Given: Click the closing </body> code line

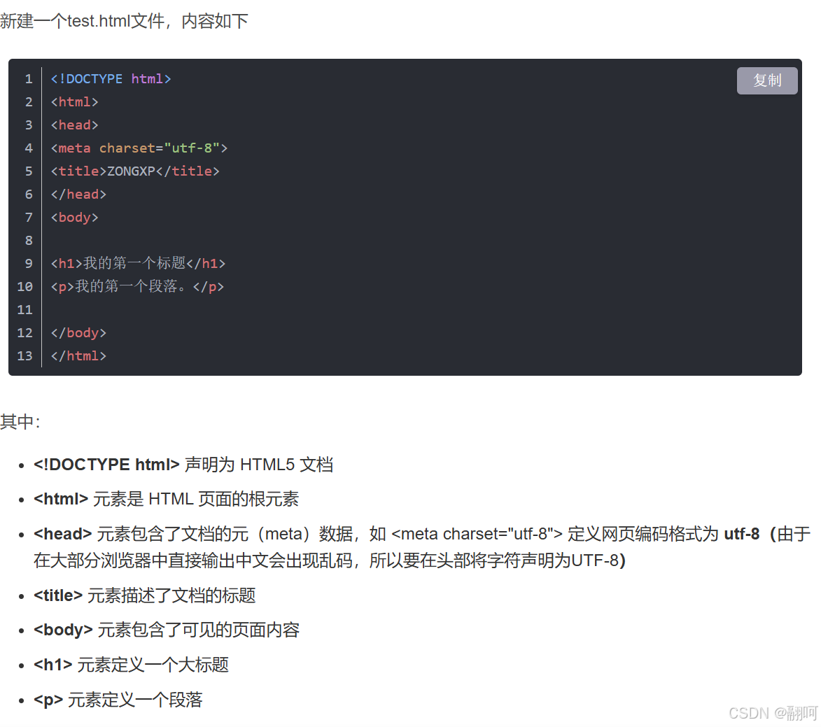Looking at the screenshot, I should [x=78, y=333].
